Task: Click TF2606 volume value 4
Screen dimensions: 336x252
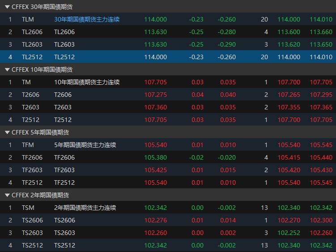Action: [x=266, y=157]
